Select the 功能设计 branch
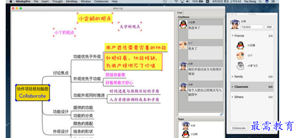Image resolution: width=297 pixels, height=138 pixels. point(61,112)
